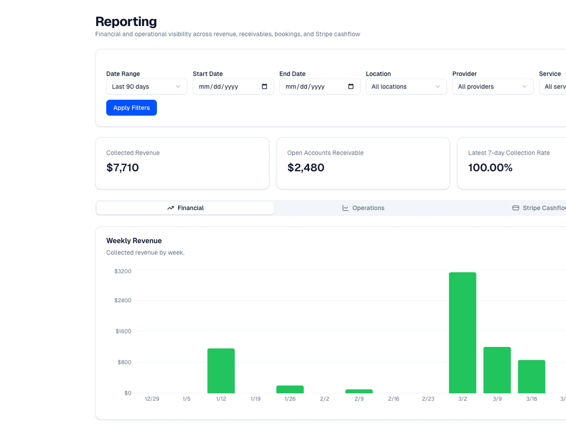566x425 pixels.
Task: Switch to the Operations tab
Action: pos(363,208)
